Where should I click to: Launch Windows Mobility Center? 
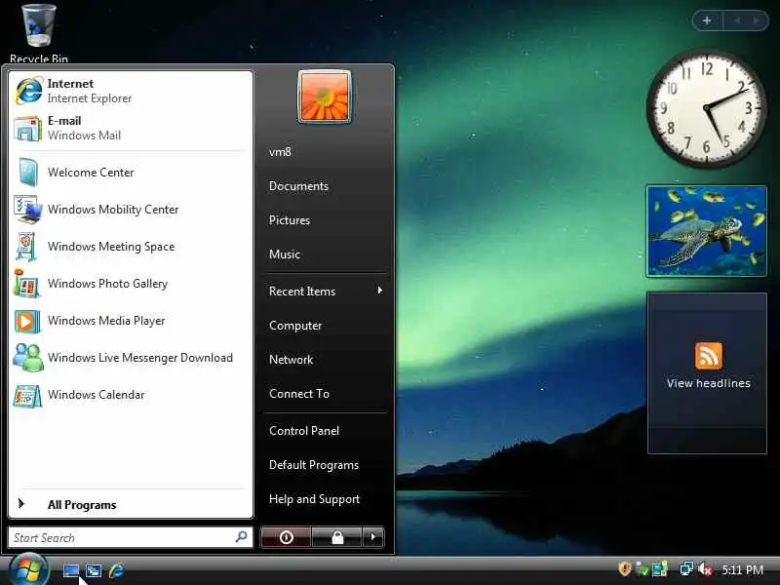coord(131,210)
